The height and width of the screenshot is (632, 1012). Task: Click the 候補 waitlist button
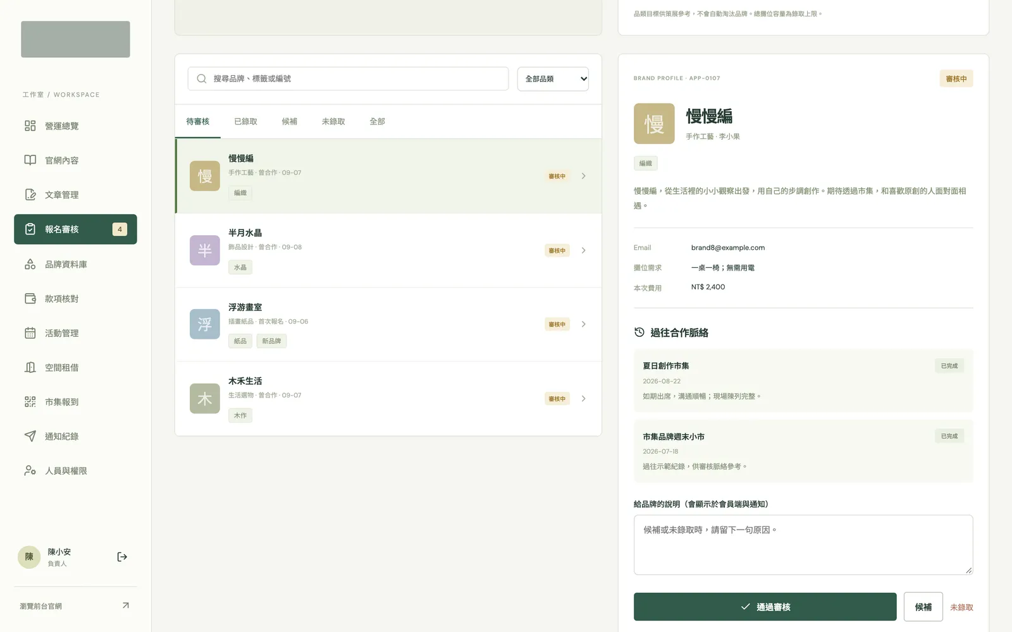(923, 607)
